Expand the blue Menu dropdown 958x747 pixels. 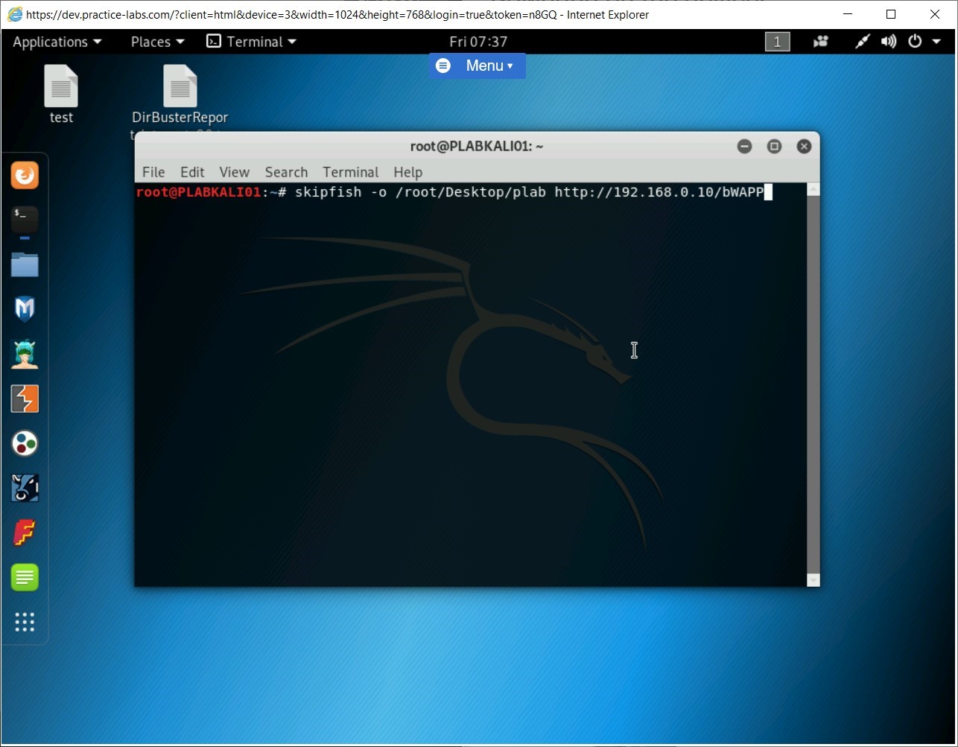point(477,66)
